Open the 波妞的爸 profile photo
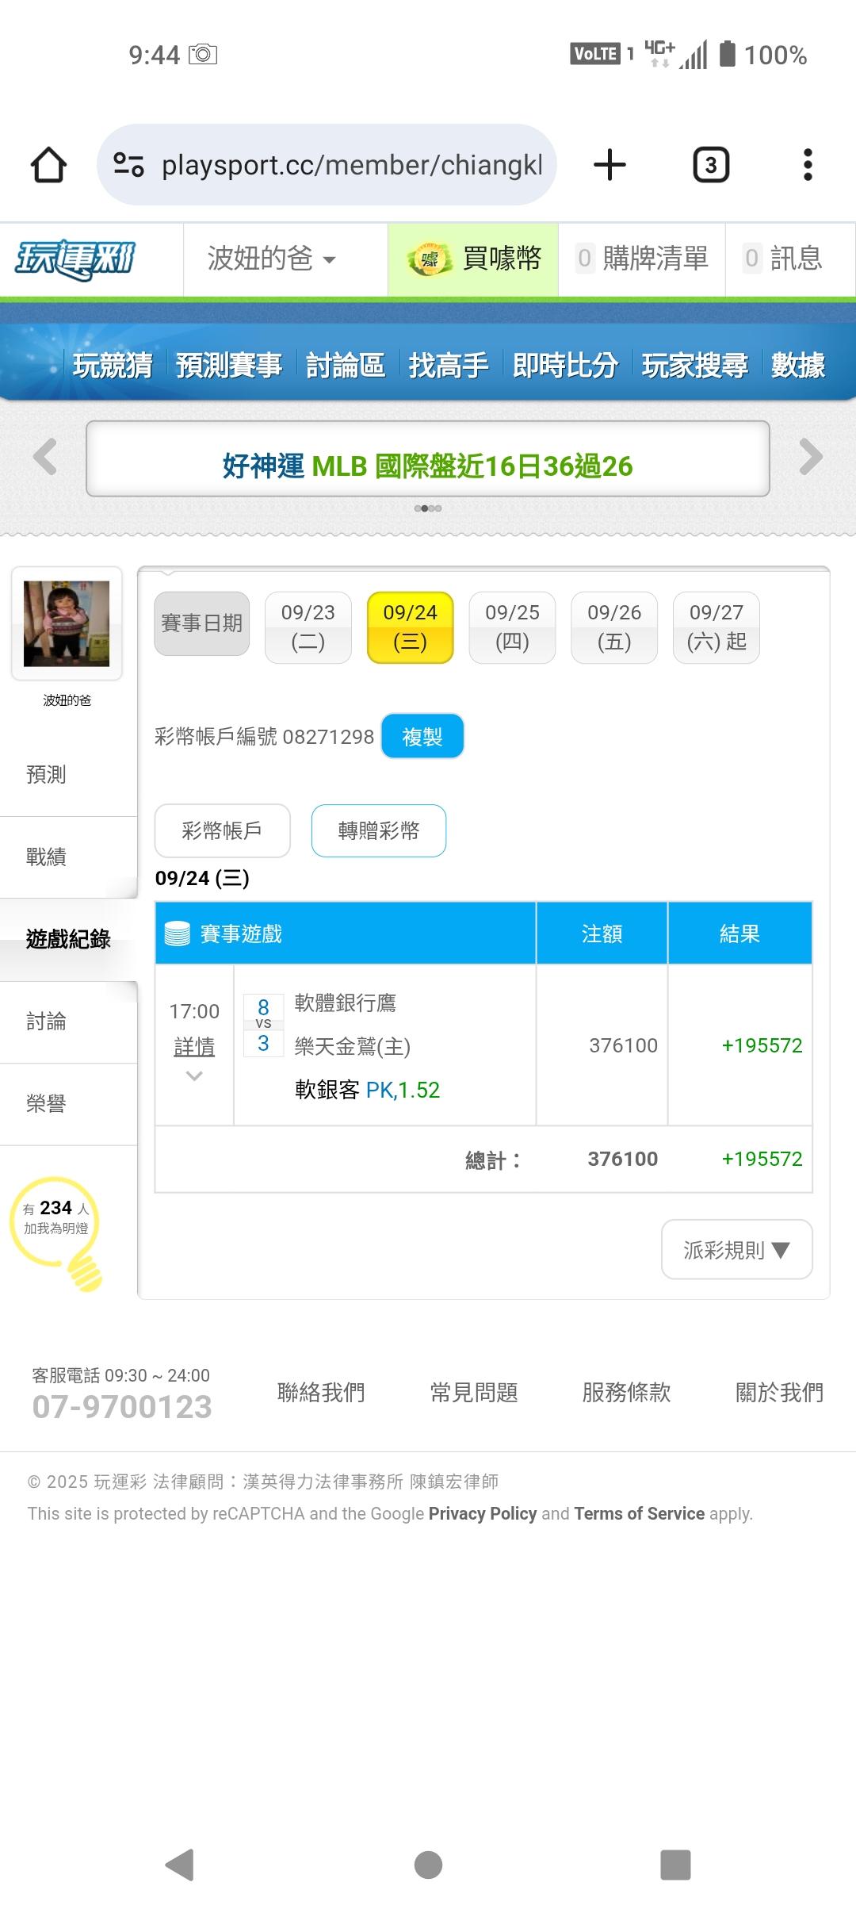The width and height of the screenshot is (856, 1913). pyautogui.click(x=67, y=623)
